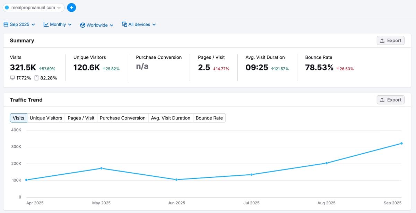Click the chart icon beside Monthly

click(46, 25)
